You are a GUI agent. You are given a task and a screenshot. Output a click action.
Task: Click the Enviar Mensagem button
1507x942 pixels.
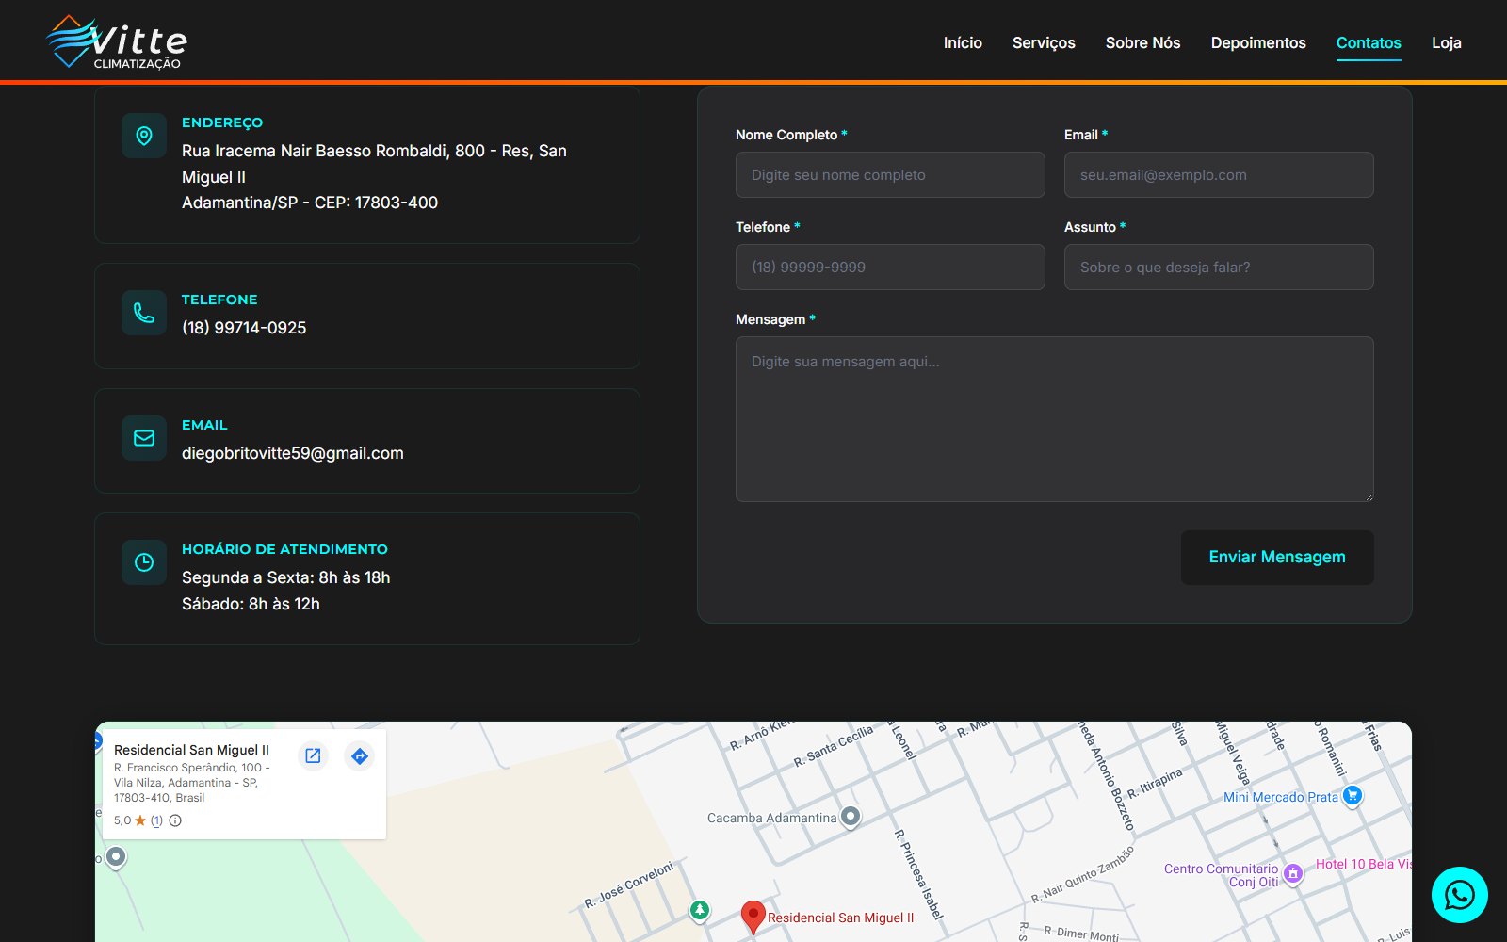[x=1277, y=557]
